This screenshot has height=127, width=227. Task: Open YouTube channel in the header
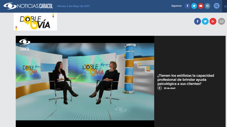point(201,6)
